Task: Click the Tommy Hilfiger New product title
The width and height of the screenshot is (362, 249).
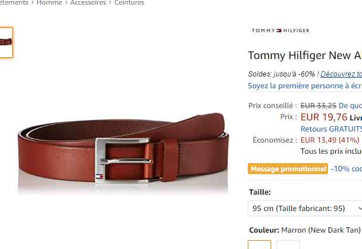Action: click(x=305, y=56)
